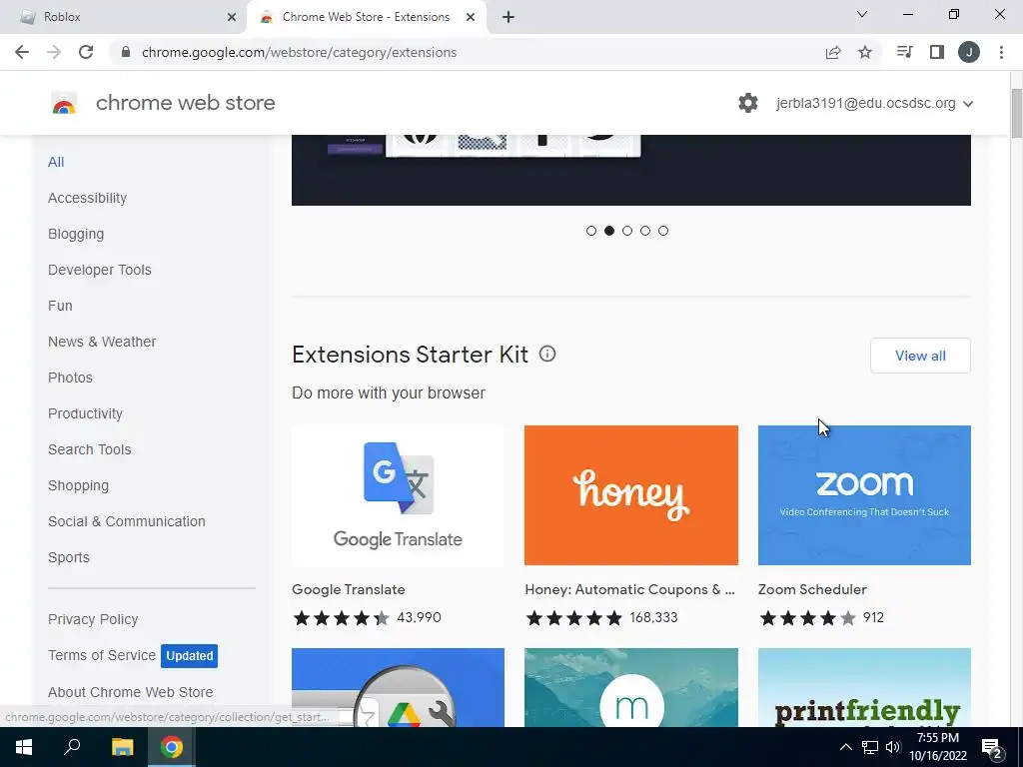
Task: Click View all for Starter Kit
Action: click(x=920, y=356)
